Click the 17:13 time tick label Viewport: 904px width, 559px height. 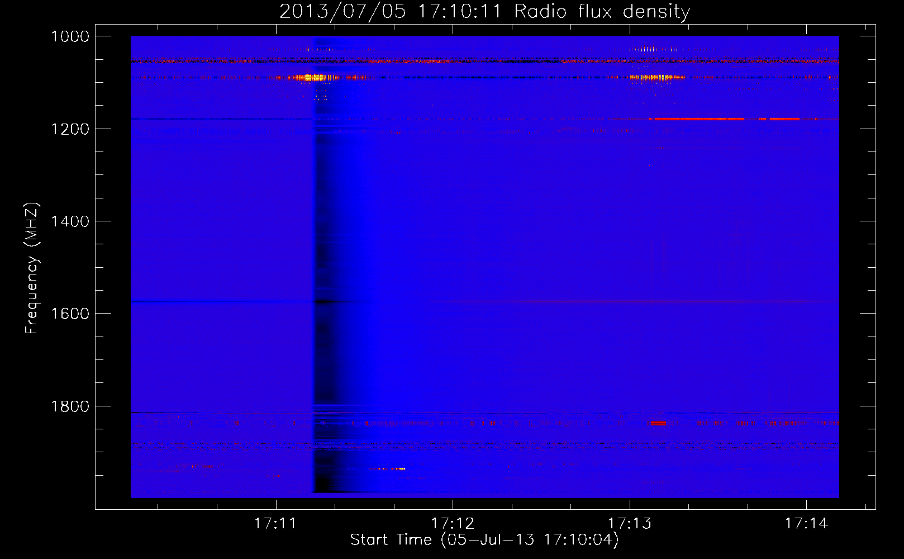tap(630, 524)
